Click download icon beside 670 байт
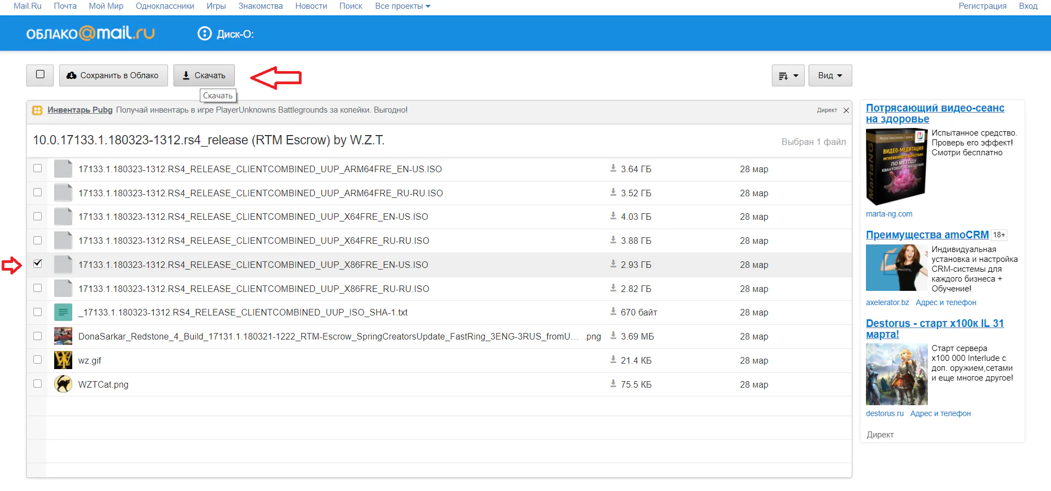 pos(613,312)
